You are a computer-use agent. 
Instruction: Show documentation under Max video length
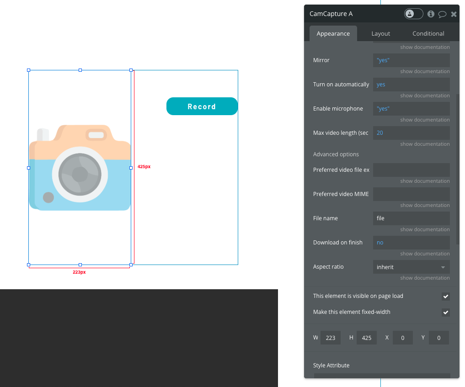[x=425, y=144]
